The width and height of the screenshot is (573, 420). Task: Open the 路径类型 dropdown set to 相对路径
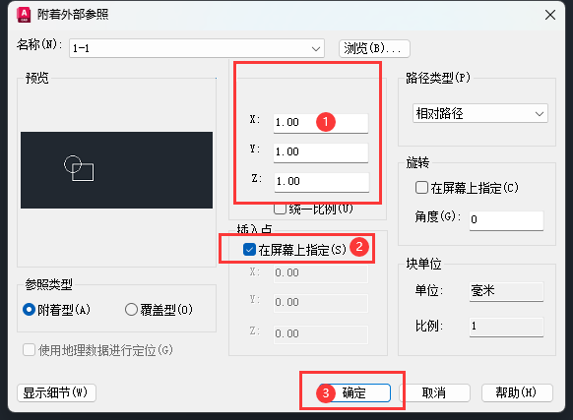tap(480, 113)
